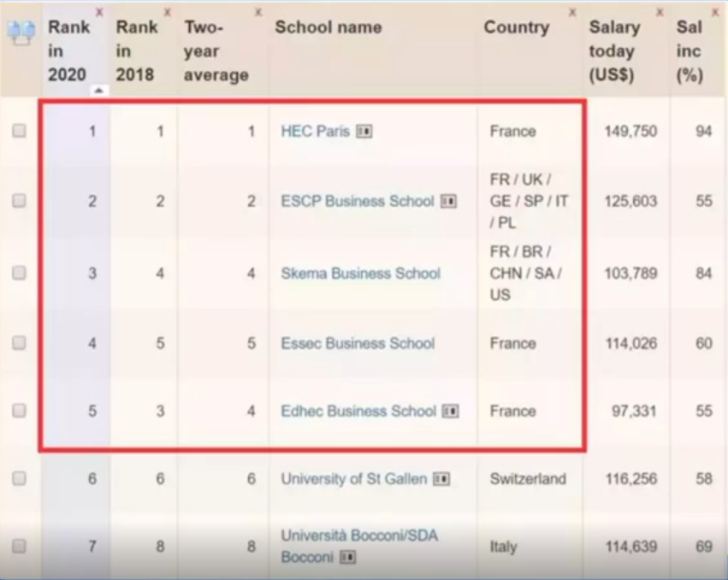Screen dimensions: 728x580
Task: Click sort arrow under 'Rank in 2020' header
Action: pos(99,90)
